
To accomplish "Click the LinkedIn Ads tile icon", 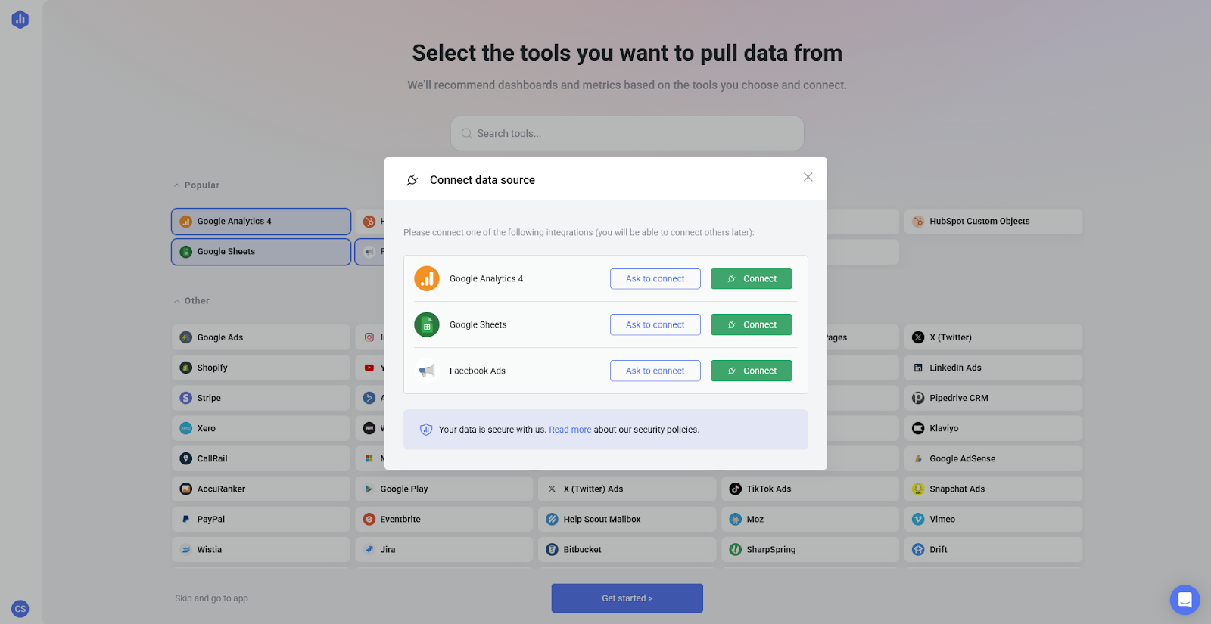I will click(918, 368).
